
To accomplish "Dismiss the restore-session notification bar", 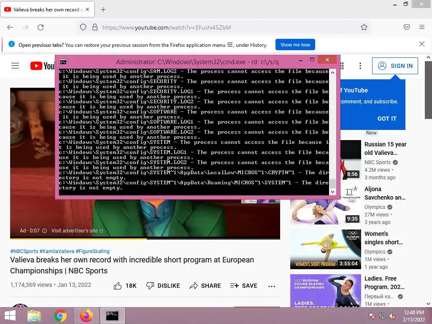I will 422,44.
